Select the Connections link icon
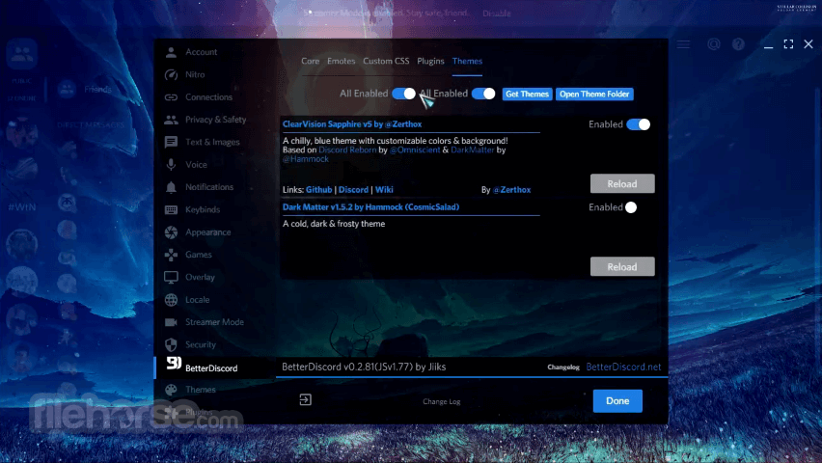This screenshot has height=463, width=822. click(171, 97)
